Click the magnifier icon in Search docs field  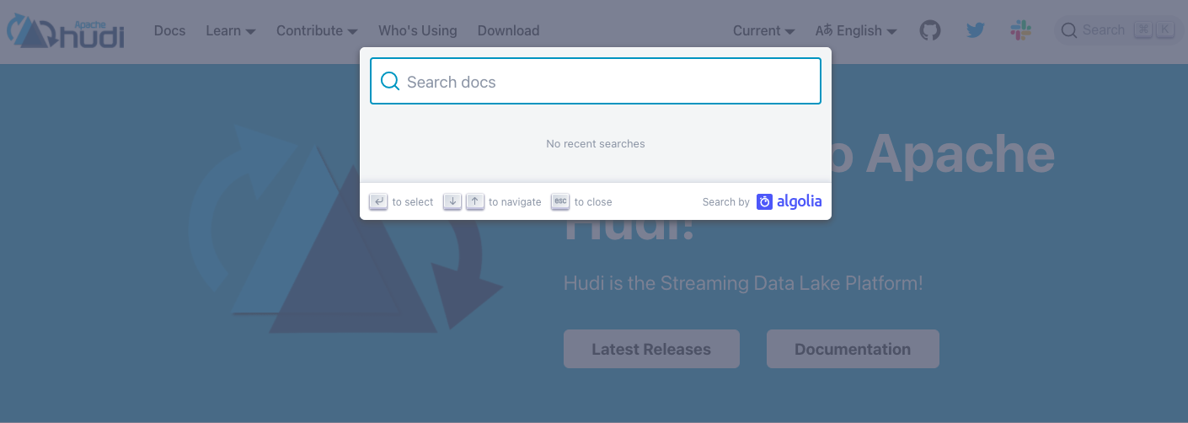click(x=389, y=81)
